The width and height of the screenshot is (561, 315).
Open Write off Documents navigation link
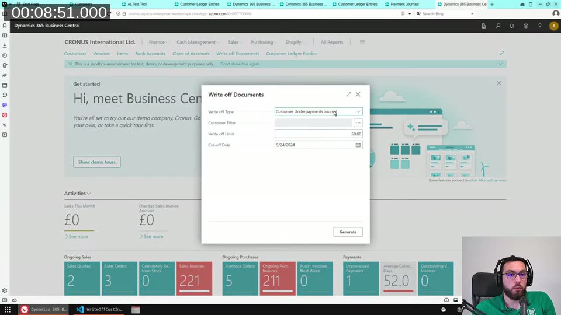coord(238,54)
